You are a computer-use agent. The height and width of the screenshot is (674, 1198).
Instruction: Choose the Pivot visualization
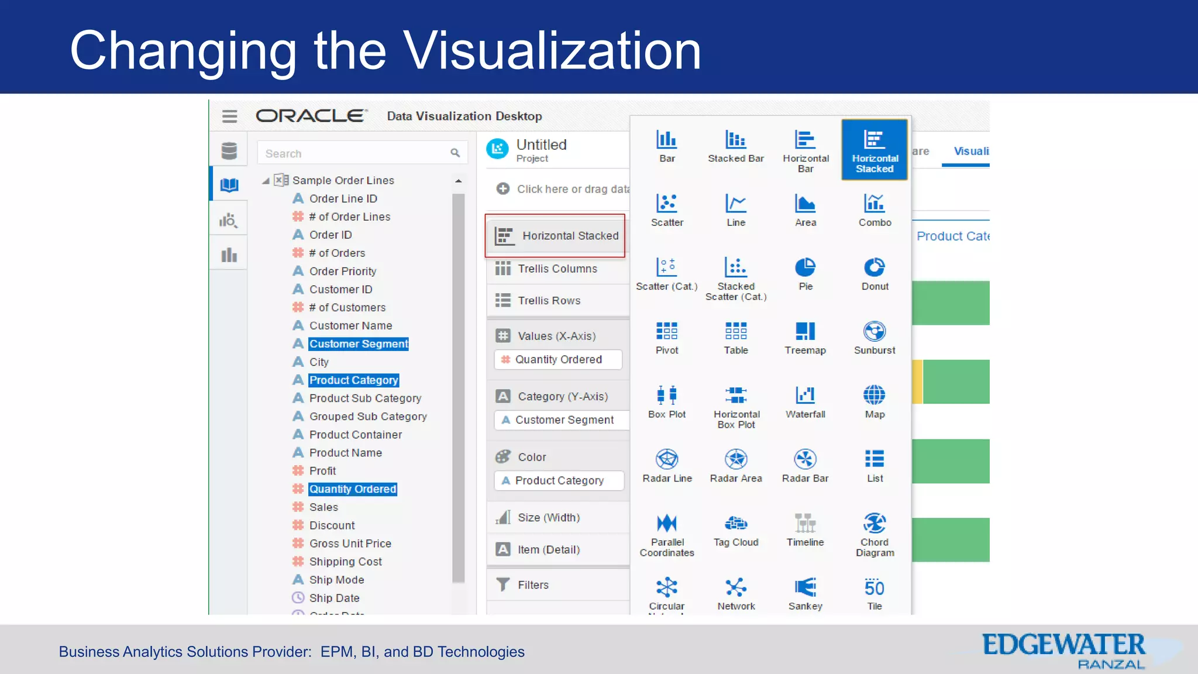(x=667, y=338)
